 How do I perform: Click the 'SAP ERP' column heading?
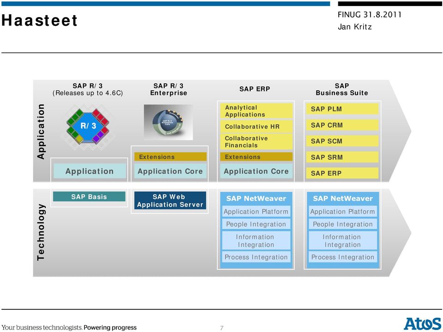click(255, 89)
